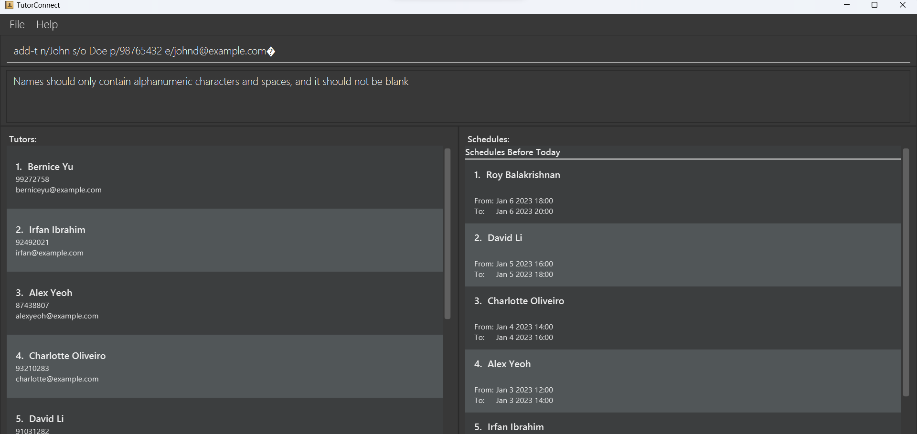Click email berniceyu@example.com

59,190
